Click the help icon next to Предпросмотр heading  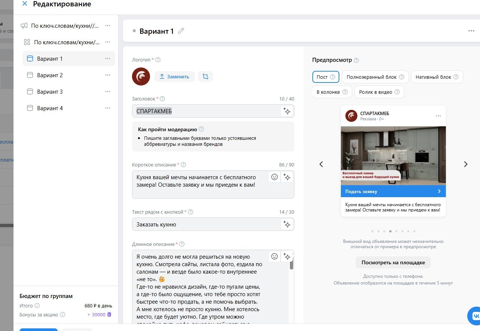click(x=356, y=60)
